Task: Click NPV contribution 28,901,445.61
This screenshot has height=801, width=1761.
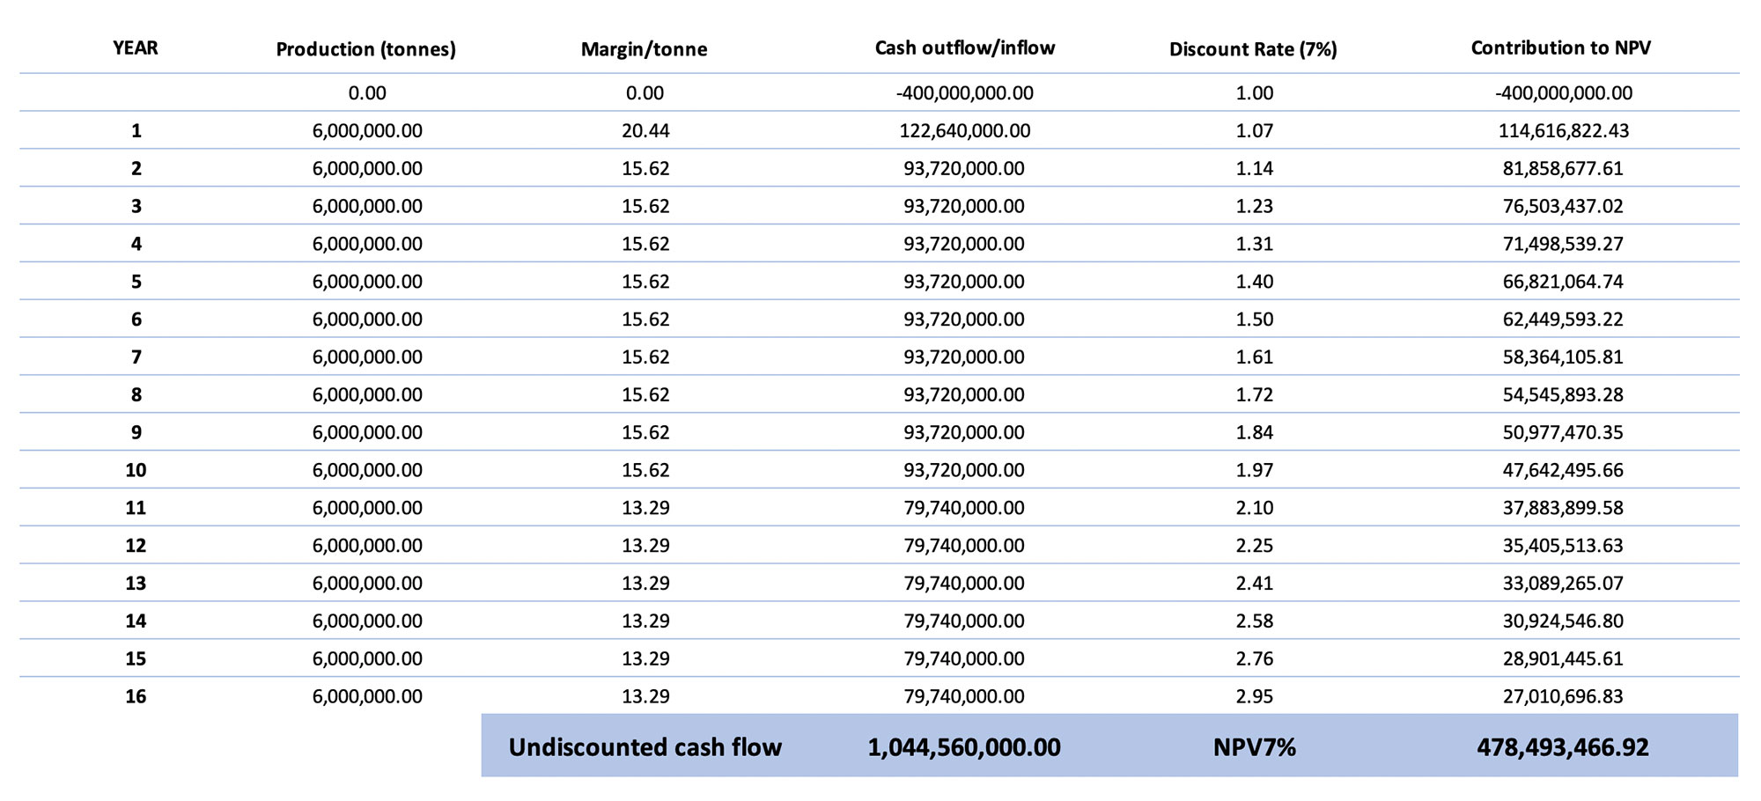Action: point(1563,658)
